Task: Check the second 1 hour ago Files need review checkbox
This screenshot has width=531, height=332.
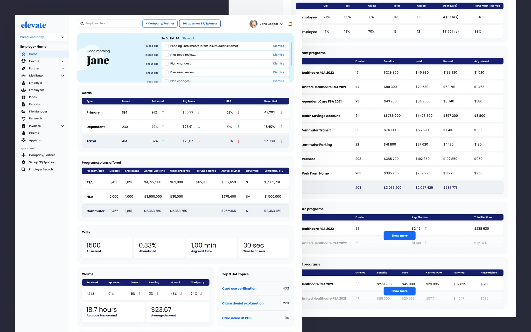Action: click(x=167, y=72)
